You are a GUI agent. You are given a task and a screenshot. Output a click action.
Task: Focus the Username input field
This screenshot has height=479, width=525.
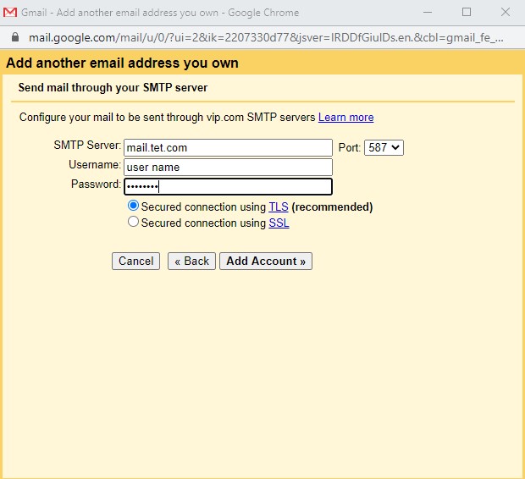tap(228, 167)
